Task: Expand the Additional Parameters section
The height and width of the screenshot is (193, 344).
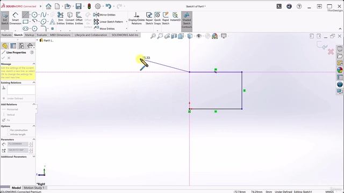Action: [x=34, y=157]
